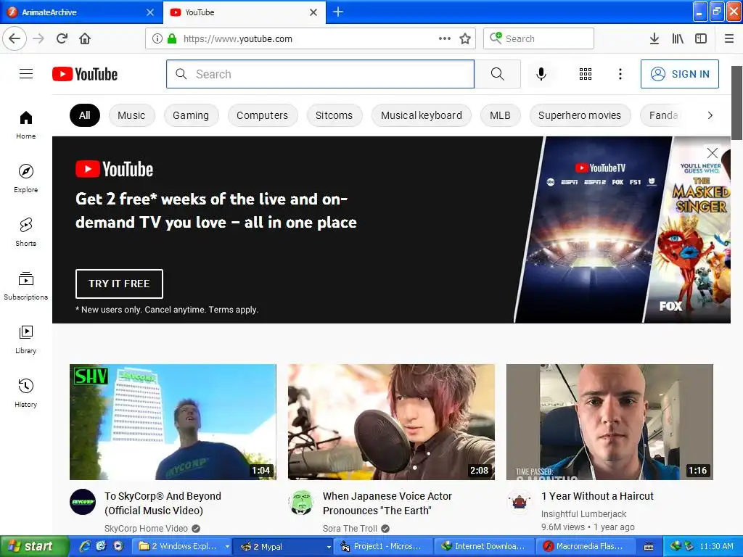Open the YouTube hamburger guide menu

coord(26,74)
